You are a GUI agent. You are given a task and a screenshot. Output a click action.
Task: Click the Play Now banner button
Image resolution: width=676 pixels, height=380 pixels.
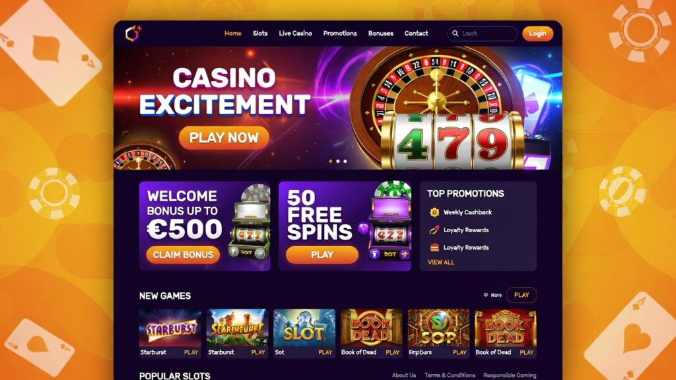click(x=224, y=138)
